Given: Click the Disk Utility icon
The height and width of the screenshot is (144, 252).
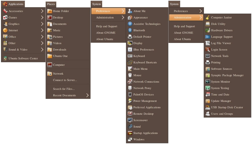Looking at the screenshot, I should click(x=208, y=24).
